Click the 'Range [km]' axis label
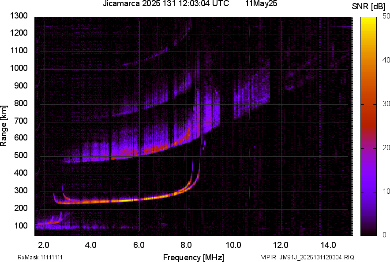Screen dimensions: 390x262 [x=4, y=126]
